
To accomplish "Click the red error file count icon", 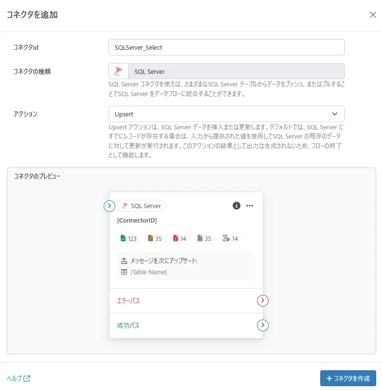I will click(176, 238).
